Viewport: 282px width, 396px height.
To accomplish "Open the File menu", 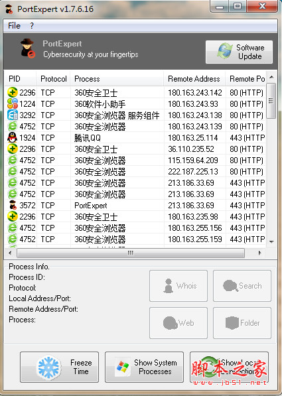I will (x=14, y=25).
